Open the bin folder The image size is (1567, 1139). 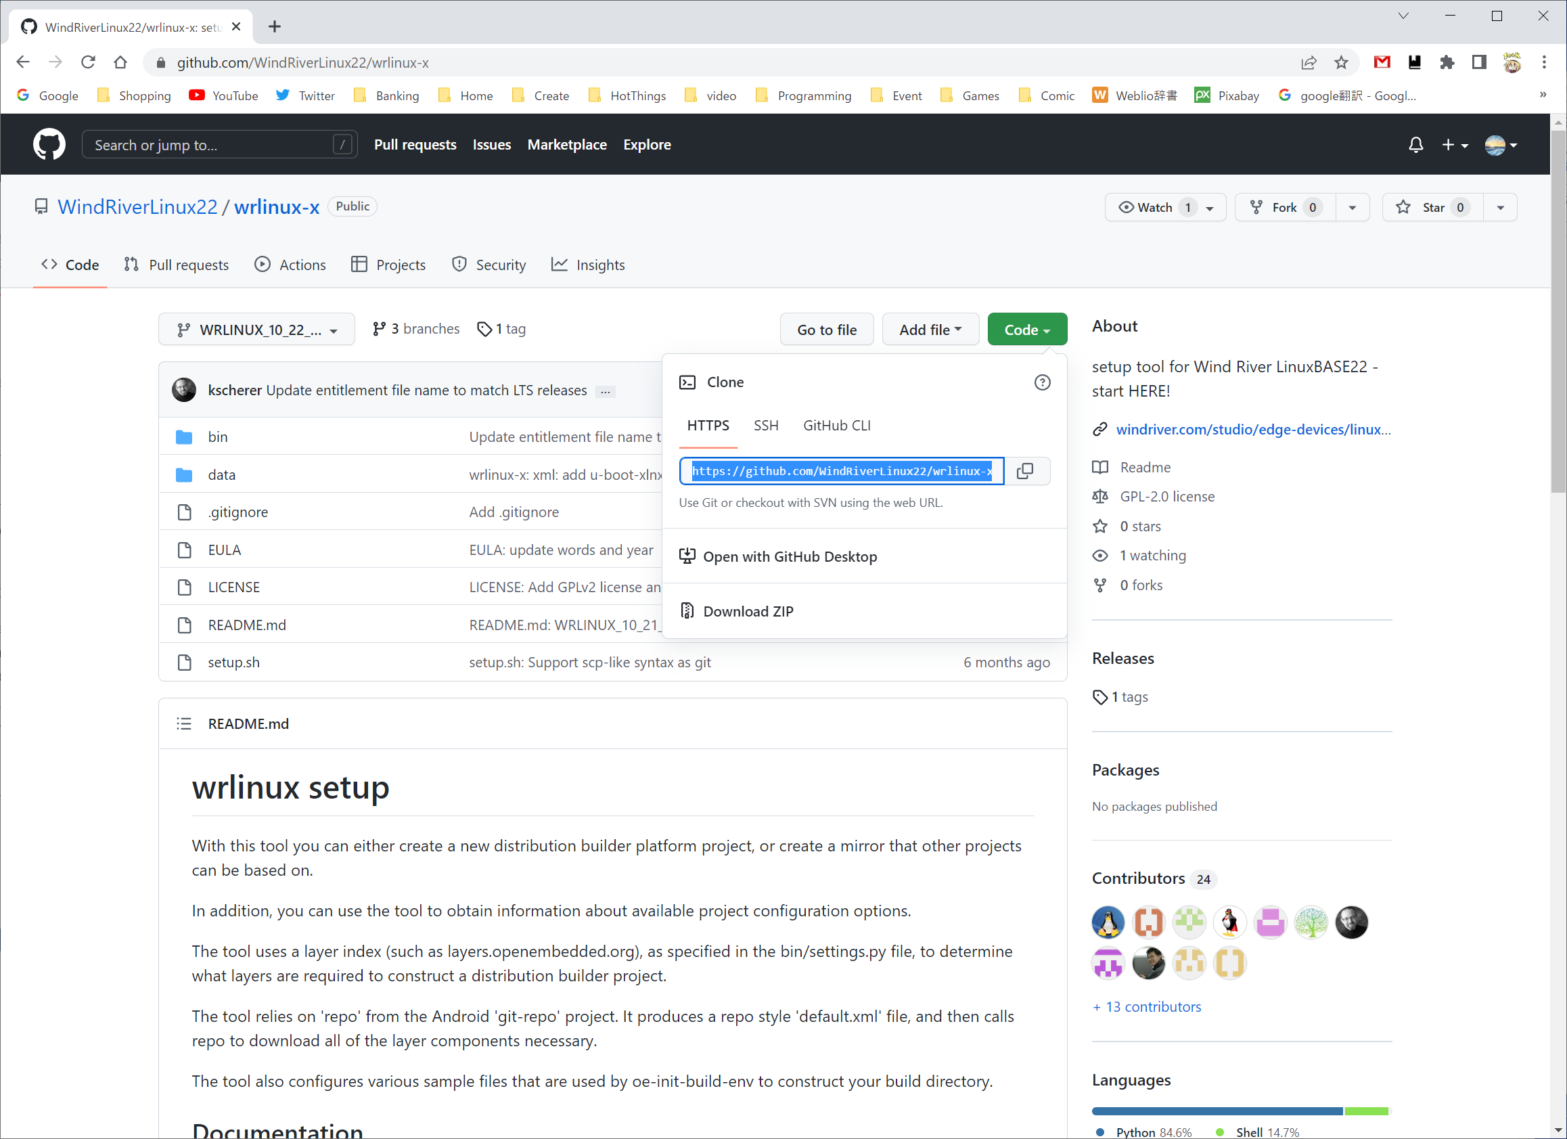click(x=218, y=437)
